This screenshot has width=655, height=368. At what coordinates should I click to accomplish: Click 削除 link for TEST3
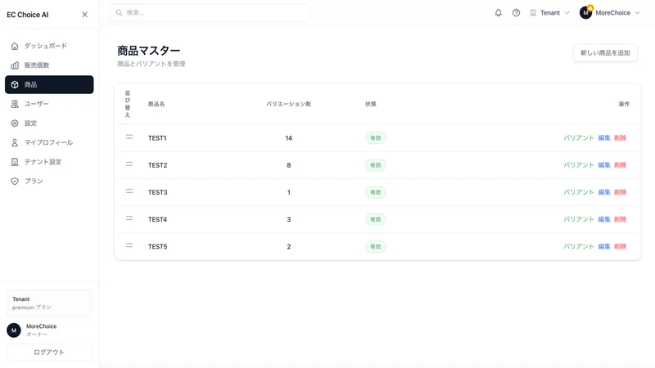coord(621,192)
